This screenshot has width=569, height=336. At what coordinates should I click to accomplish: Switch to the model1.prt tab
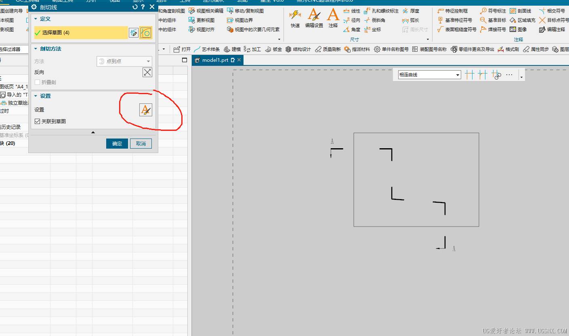point(215,60)
